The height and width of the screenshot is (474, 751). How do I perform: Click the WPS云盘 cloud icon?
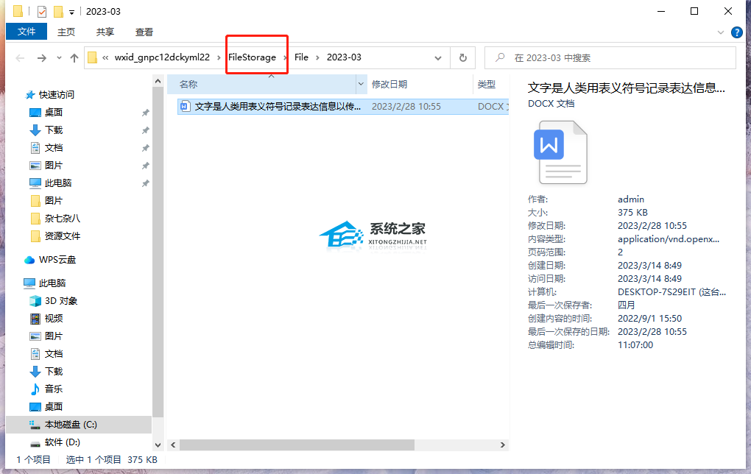pyautogui.click(x=29, y=260)
